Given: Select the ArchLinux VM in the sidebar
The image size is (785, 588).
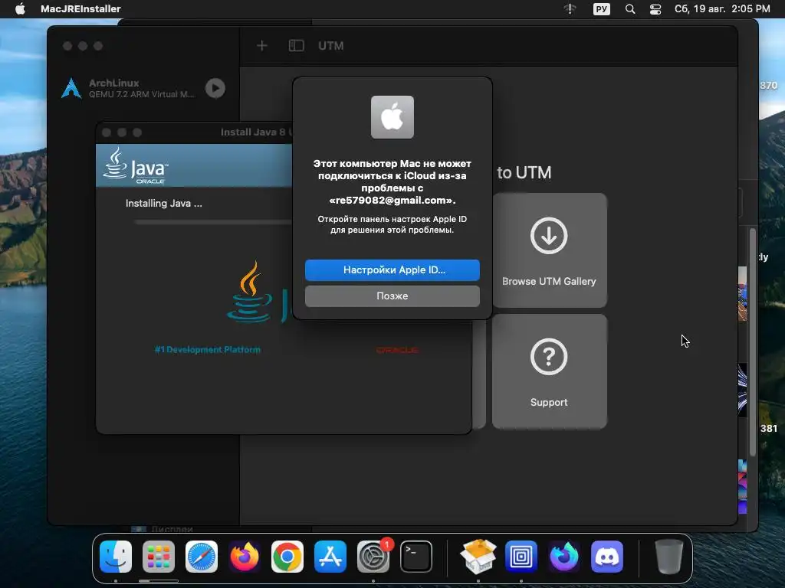Looking at the screenshot, I should click(143, 88).
